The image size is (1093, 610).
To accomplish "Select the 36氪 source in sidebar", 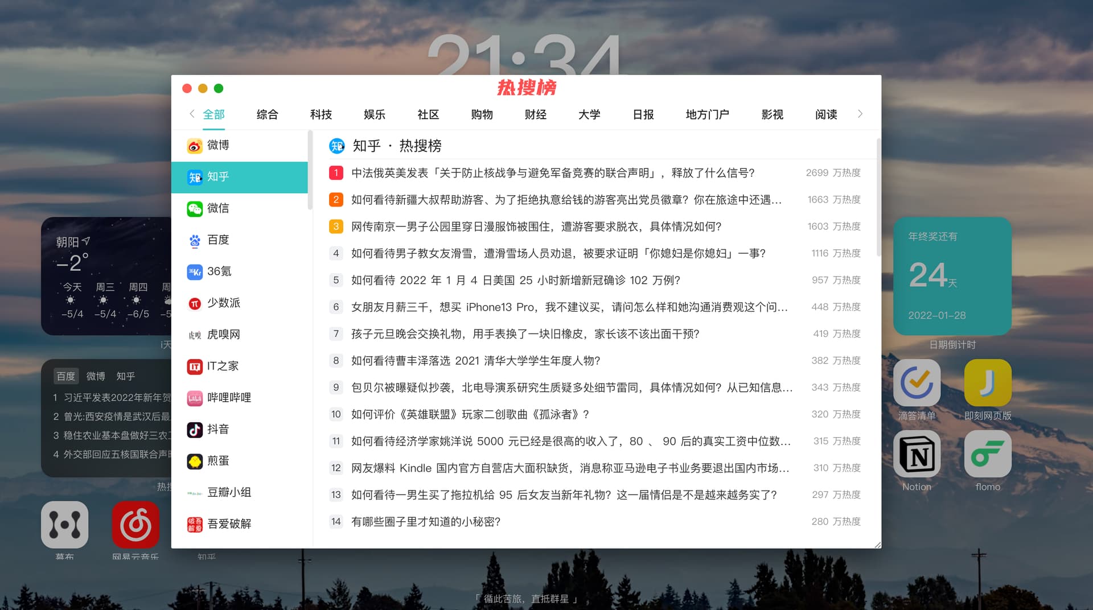I will click(219, 272).
